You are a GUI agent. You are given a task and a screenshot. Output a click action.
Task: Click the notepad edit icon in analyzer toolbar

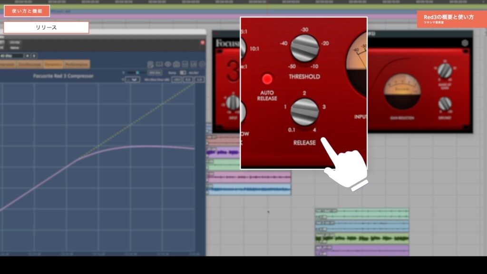pyautogui.click(x=151, y=64)
